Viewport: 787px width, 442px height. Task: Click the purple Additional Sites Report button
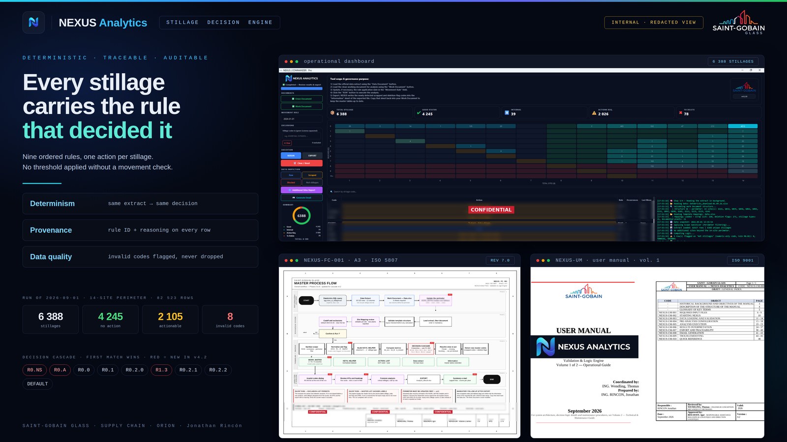302,190
